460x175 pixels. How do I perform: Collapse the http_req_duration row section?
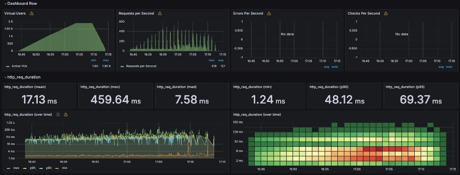pos(22,77)
